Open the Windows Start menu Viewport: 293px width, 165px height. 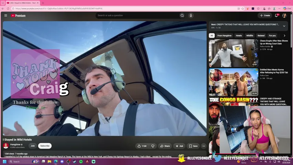pos(4,162)
